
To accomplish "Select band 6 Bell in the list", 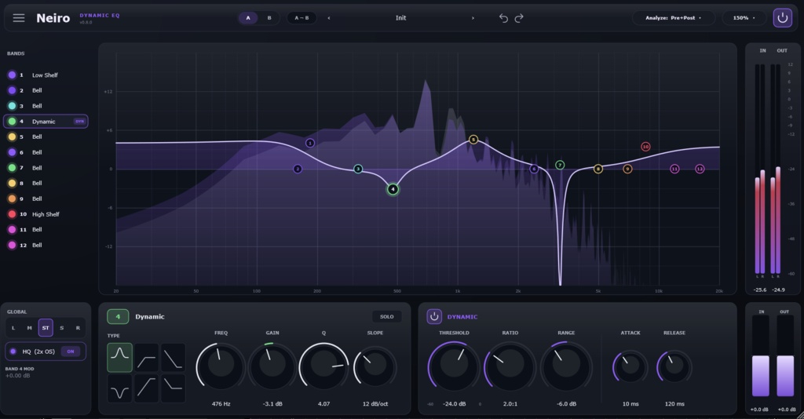I will 45,152.
